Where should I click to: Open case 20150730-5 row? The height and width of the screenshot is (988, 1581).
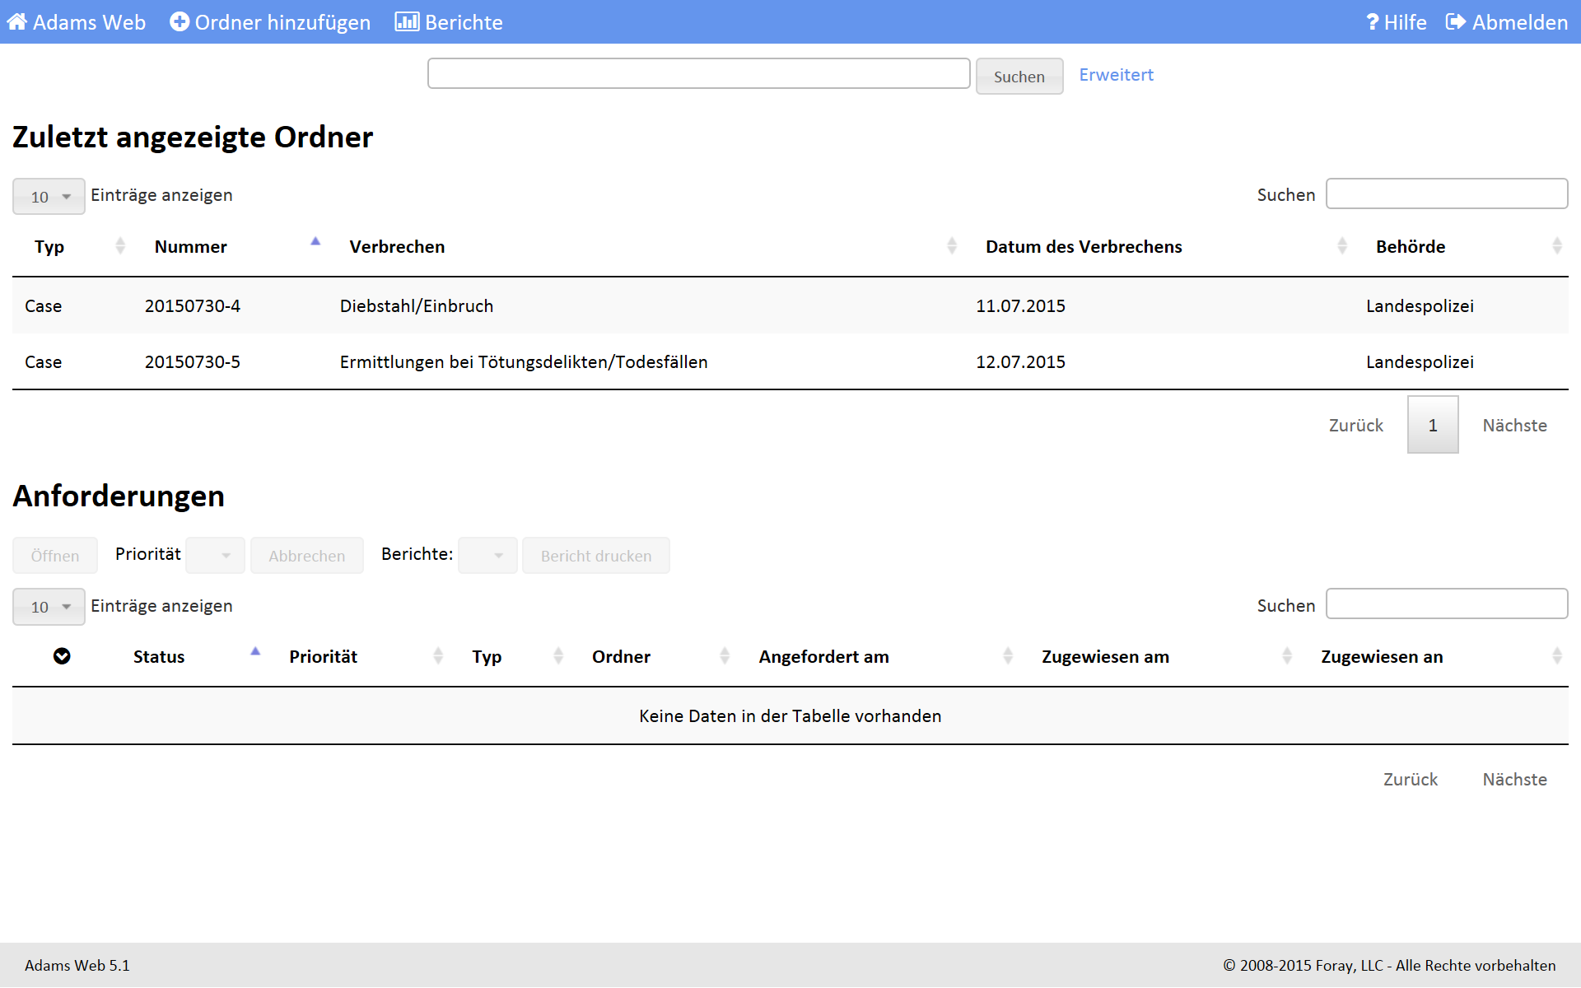193,362
